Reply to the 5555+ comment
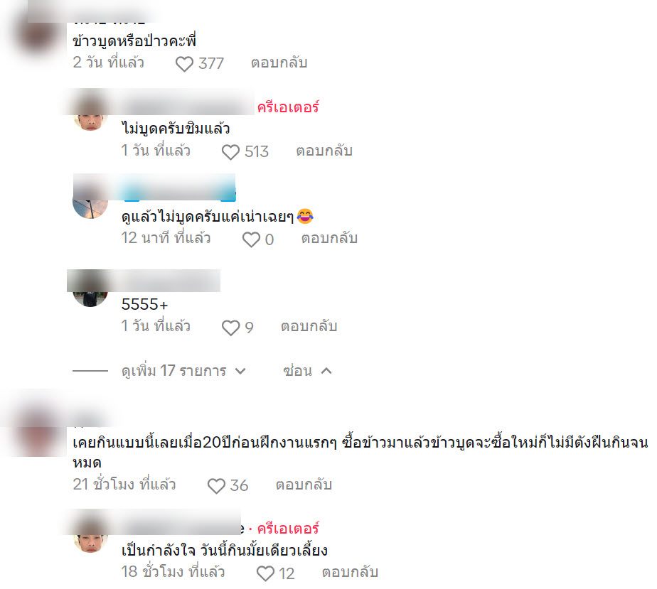The width and height of the screenshot is (657, 589). coord(309,326)
